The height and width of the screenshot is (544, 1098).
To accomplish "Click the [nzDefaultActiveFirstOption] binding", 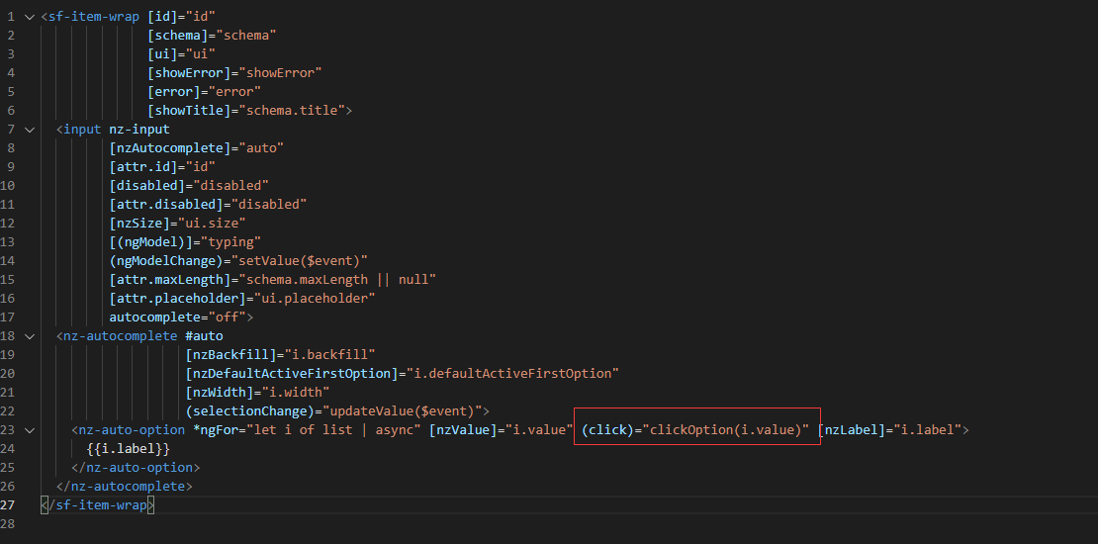I will tap(403, 373).
